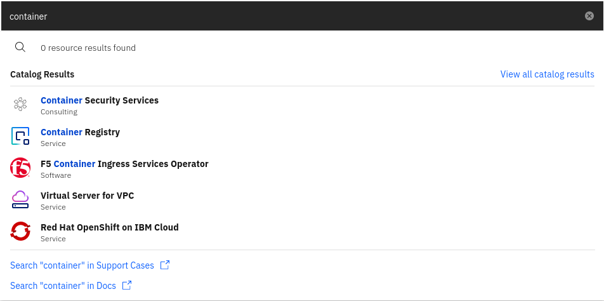Viewport: 604px width, 301px height.
Task: Open F5 Container Ingress Services Operator title
Action: [124, 164]
